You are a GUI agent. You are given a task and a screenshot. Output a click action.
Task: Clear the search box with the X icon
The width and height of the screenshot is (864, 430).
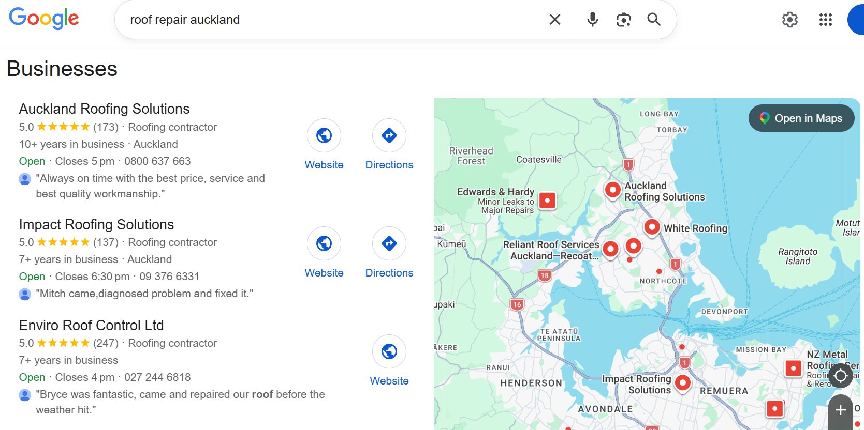(x=554, y=20)
